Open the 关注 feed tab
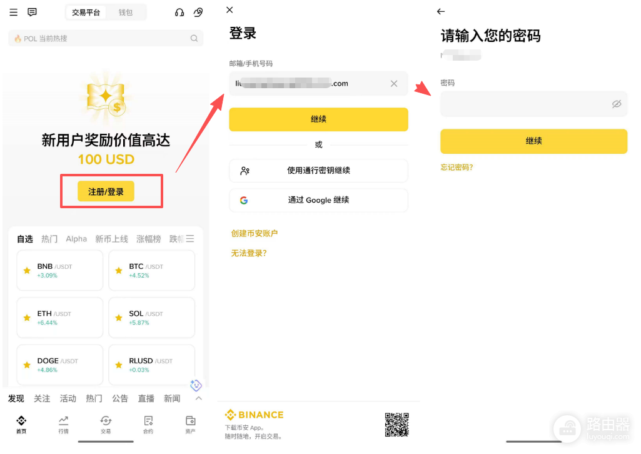 42,398
